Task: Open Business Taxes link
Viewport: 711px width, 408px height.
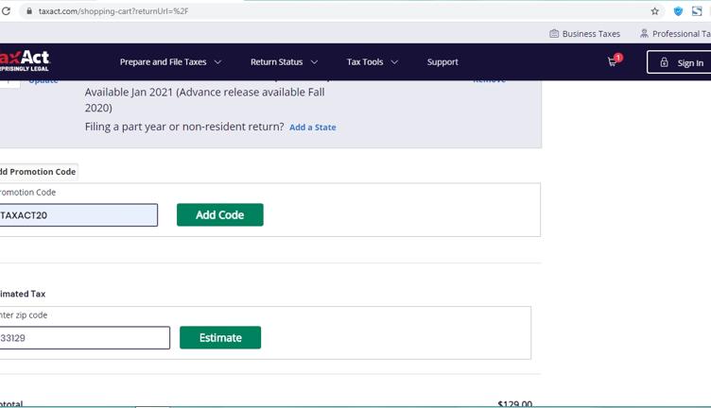Action: pos(591,34)
